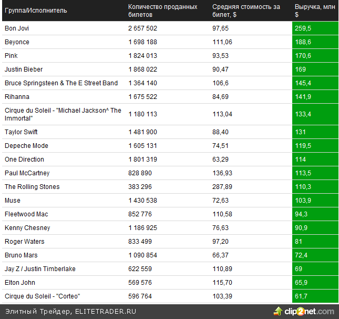
Task: Select the Группа/Исполнитель column header
Action: pyautogui.click(x=36, y=11)
